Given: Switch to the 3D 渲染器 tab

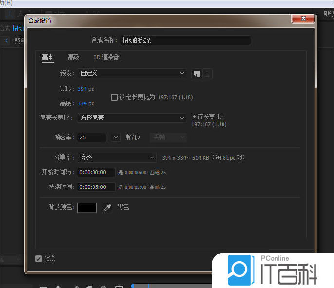Looking at the screenshot, I should coord(106,57).
